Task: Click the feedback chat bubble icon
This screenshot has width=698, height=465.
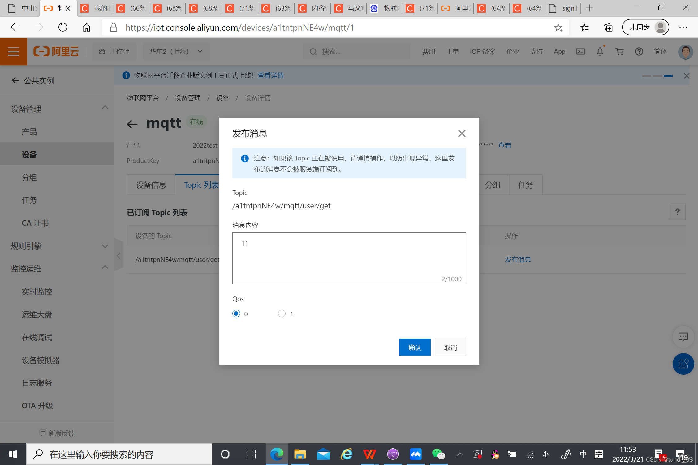Action: point(683,337)
